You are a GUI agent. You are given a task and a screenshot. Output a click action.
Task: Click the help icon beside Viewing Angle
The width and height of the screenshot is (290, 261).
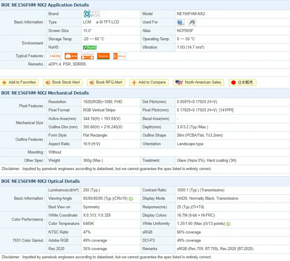tap(131, 199)
